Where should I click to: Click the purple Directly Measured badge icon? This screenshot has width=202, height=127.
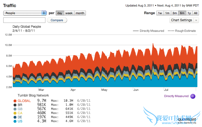pos(193,96)
